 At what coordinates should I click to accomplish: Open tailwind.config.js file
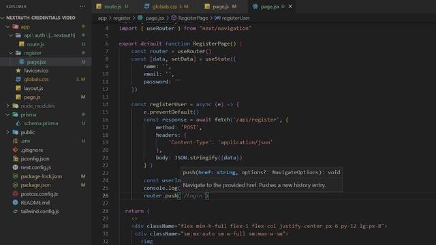pyautogui.click(x=40, y=212)
